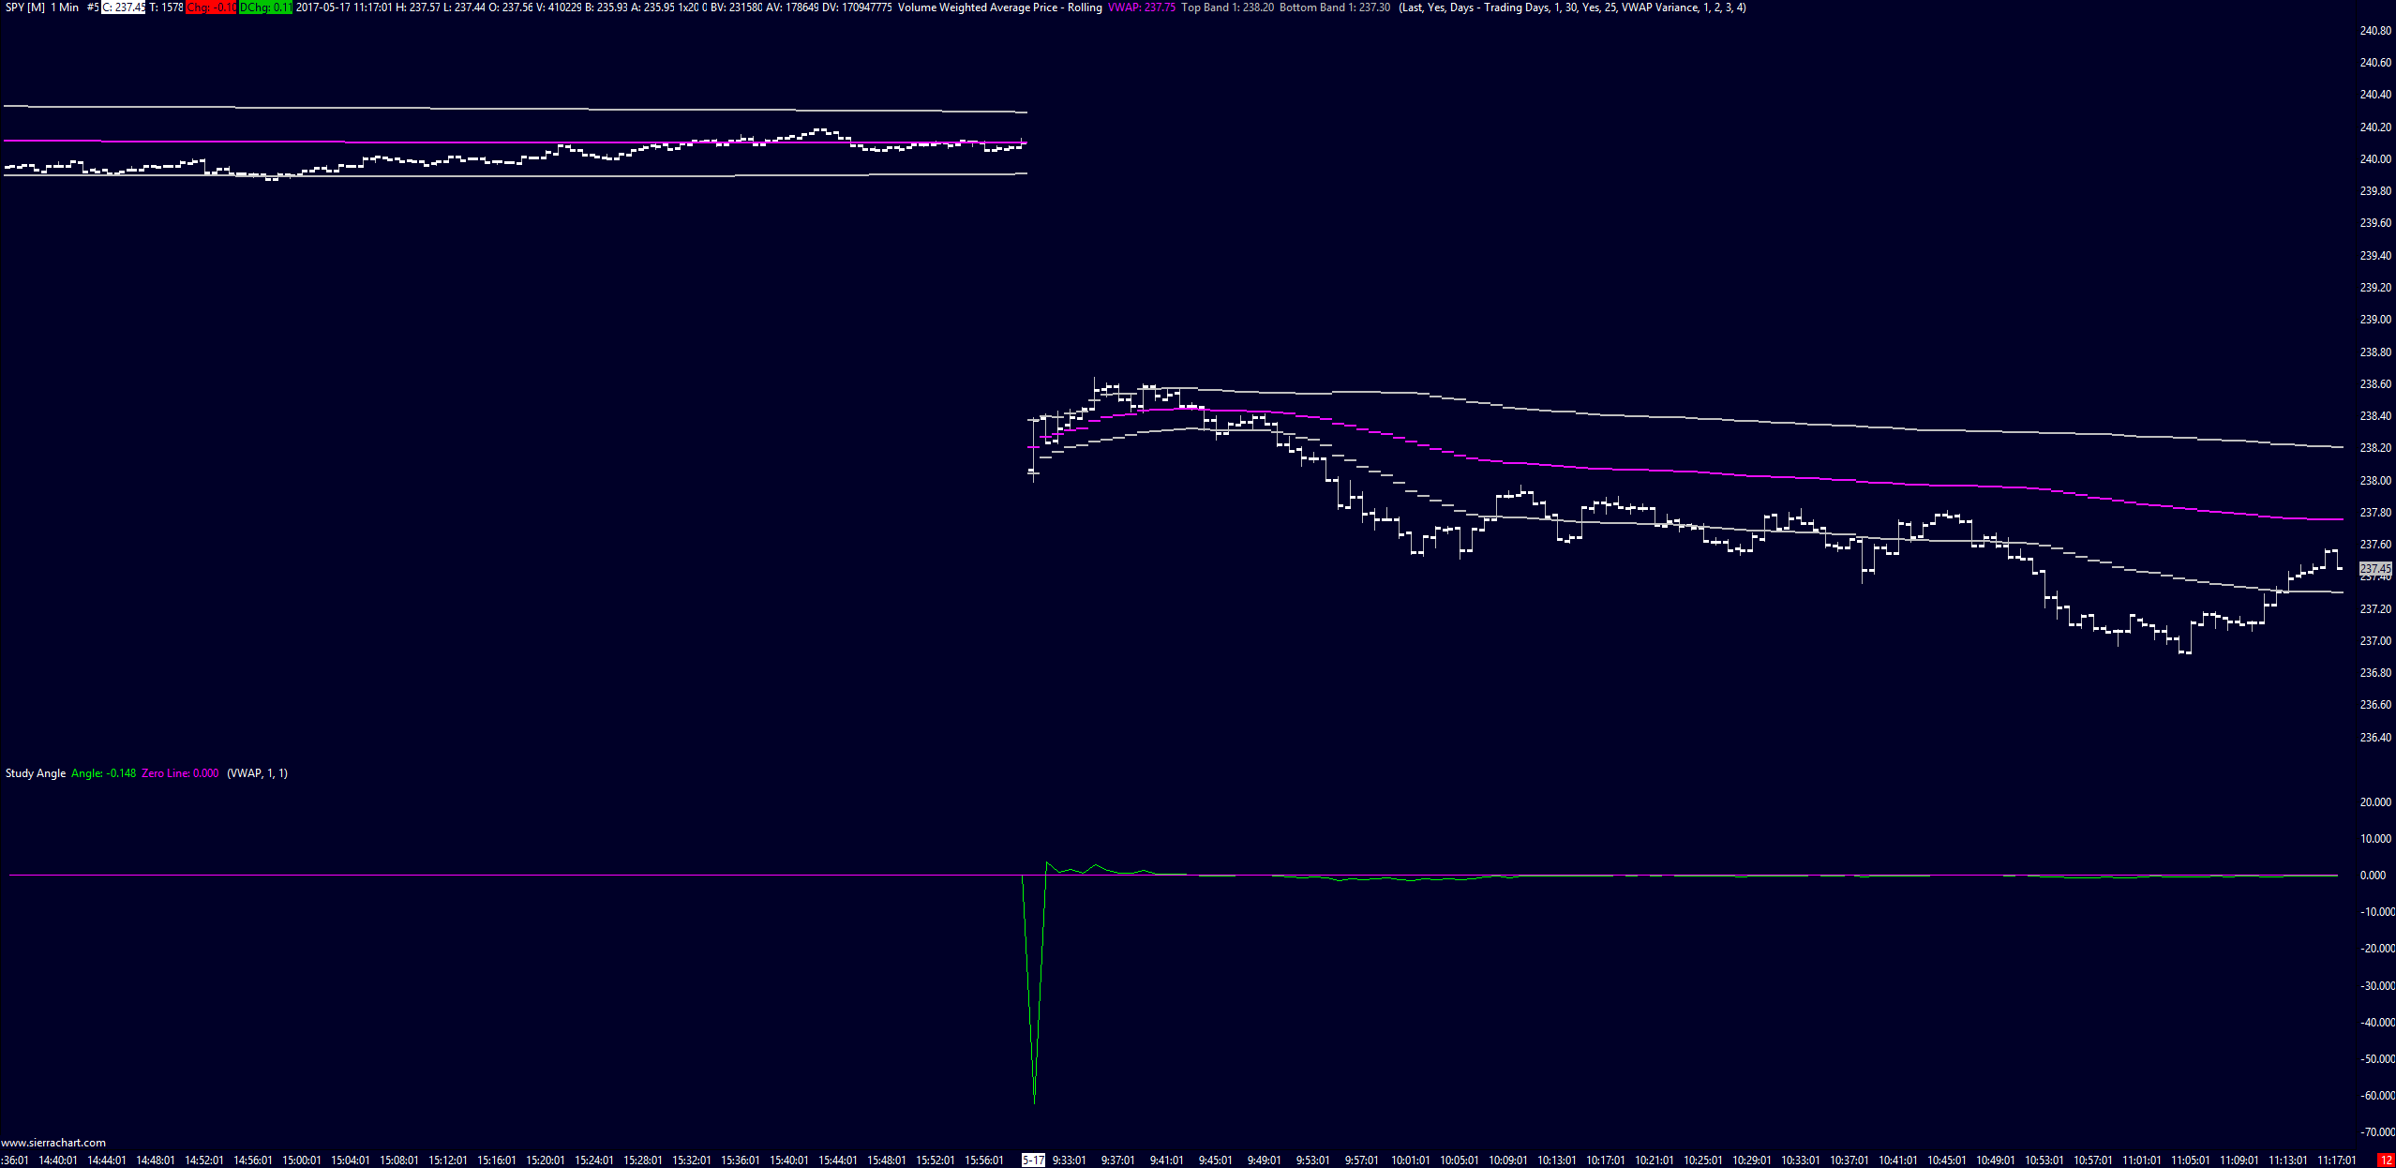Viewport: 2396px width, 1168px height.
Task: Click the magenta VWAP: 237.75 readout
Action: pyautogui.click(x=1141, y=7)
